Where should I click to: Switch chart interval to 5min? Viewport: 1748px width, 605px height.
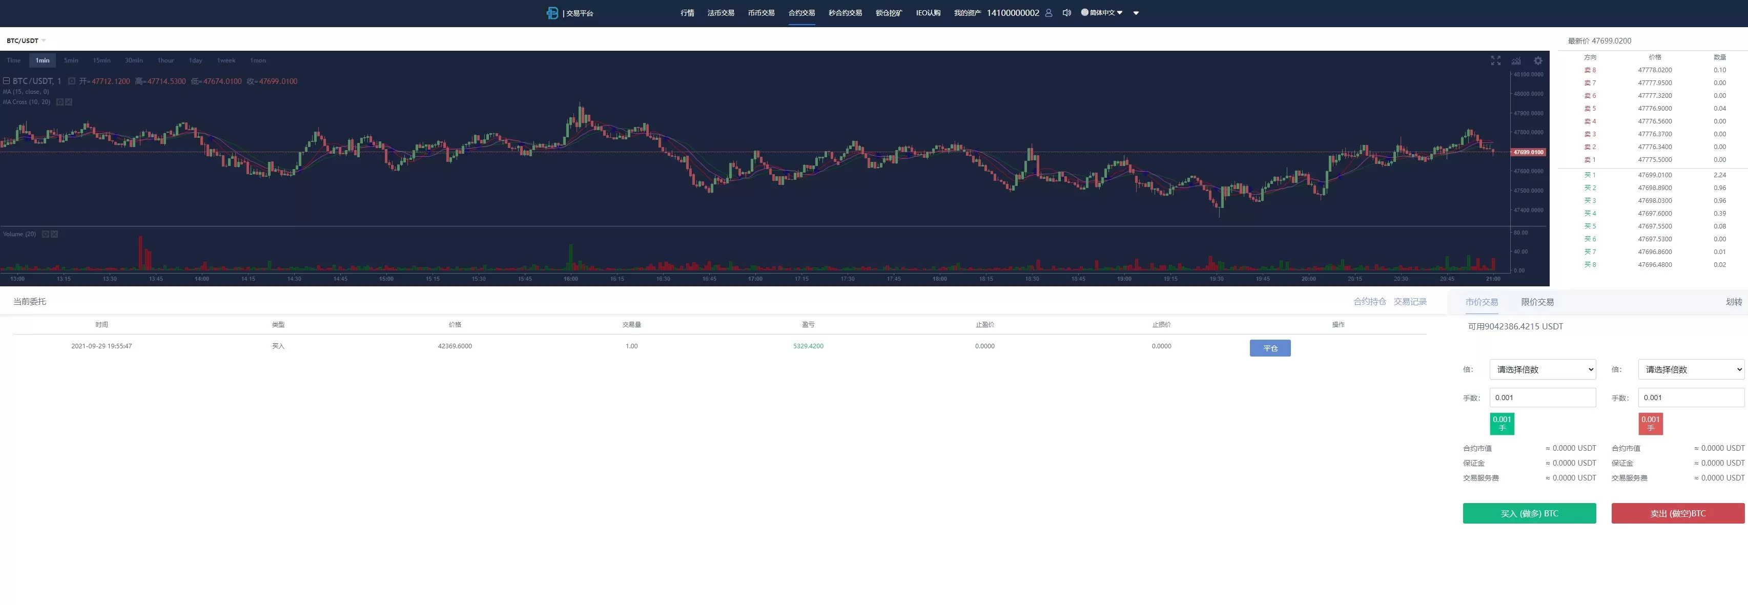[71, 60]
